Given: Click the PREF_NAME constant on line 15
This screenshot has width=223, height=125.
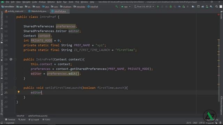Looking at the screenshot, I should 82,45.
